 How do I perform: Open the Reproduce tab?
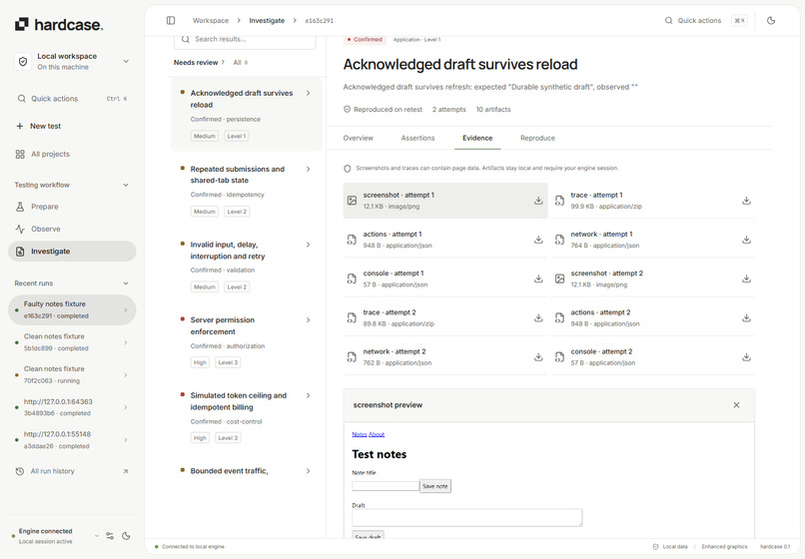(537, 138)
